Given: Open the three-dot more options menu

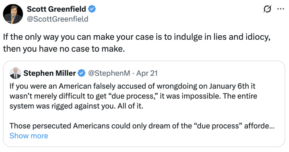Looking at the screenshot, I should click(x=280, y=9).
